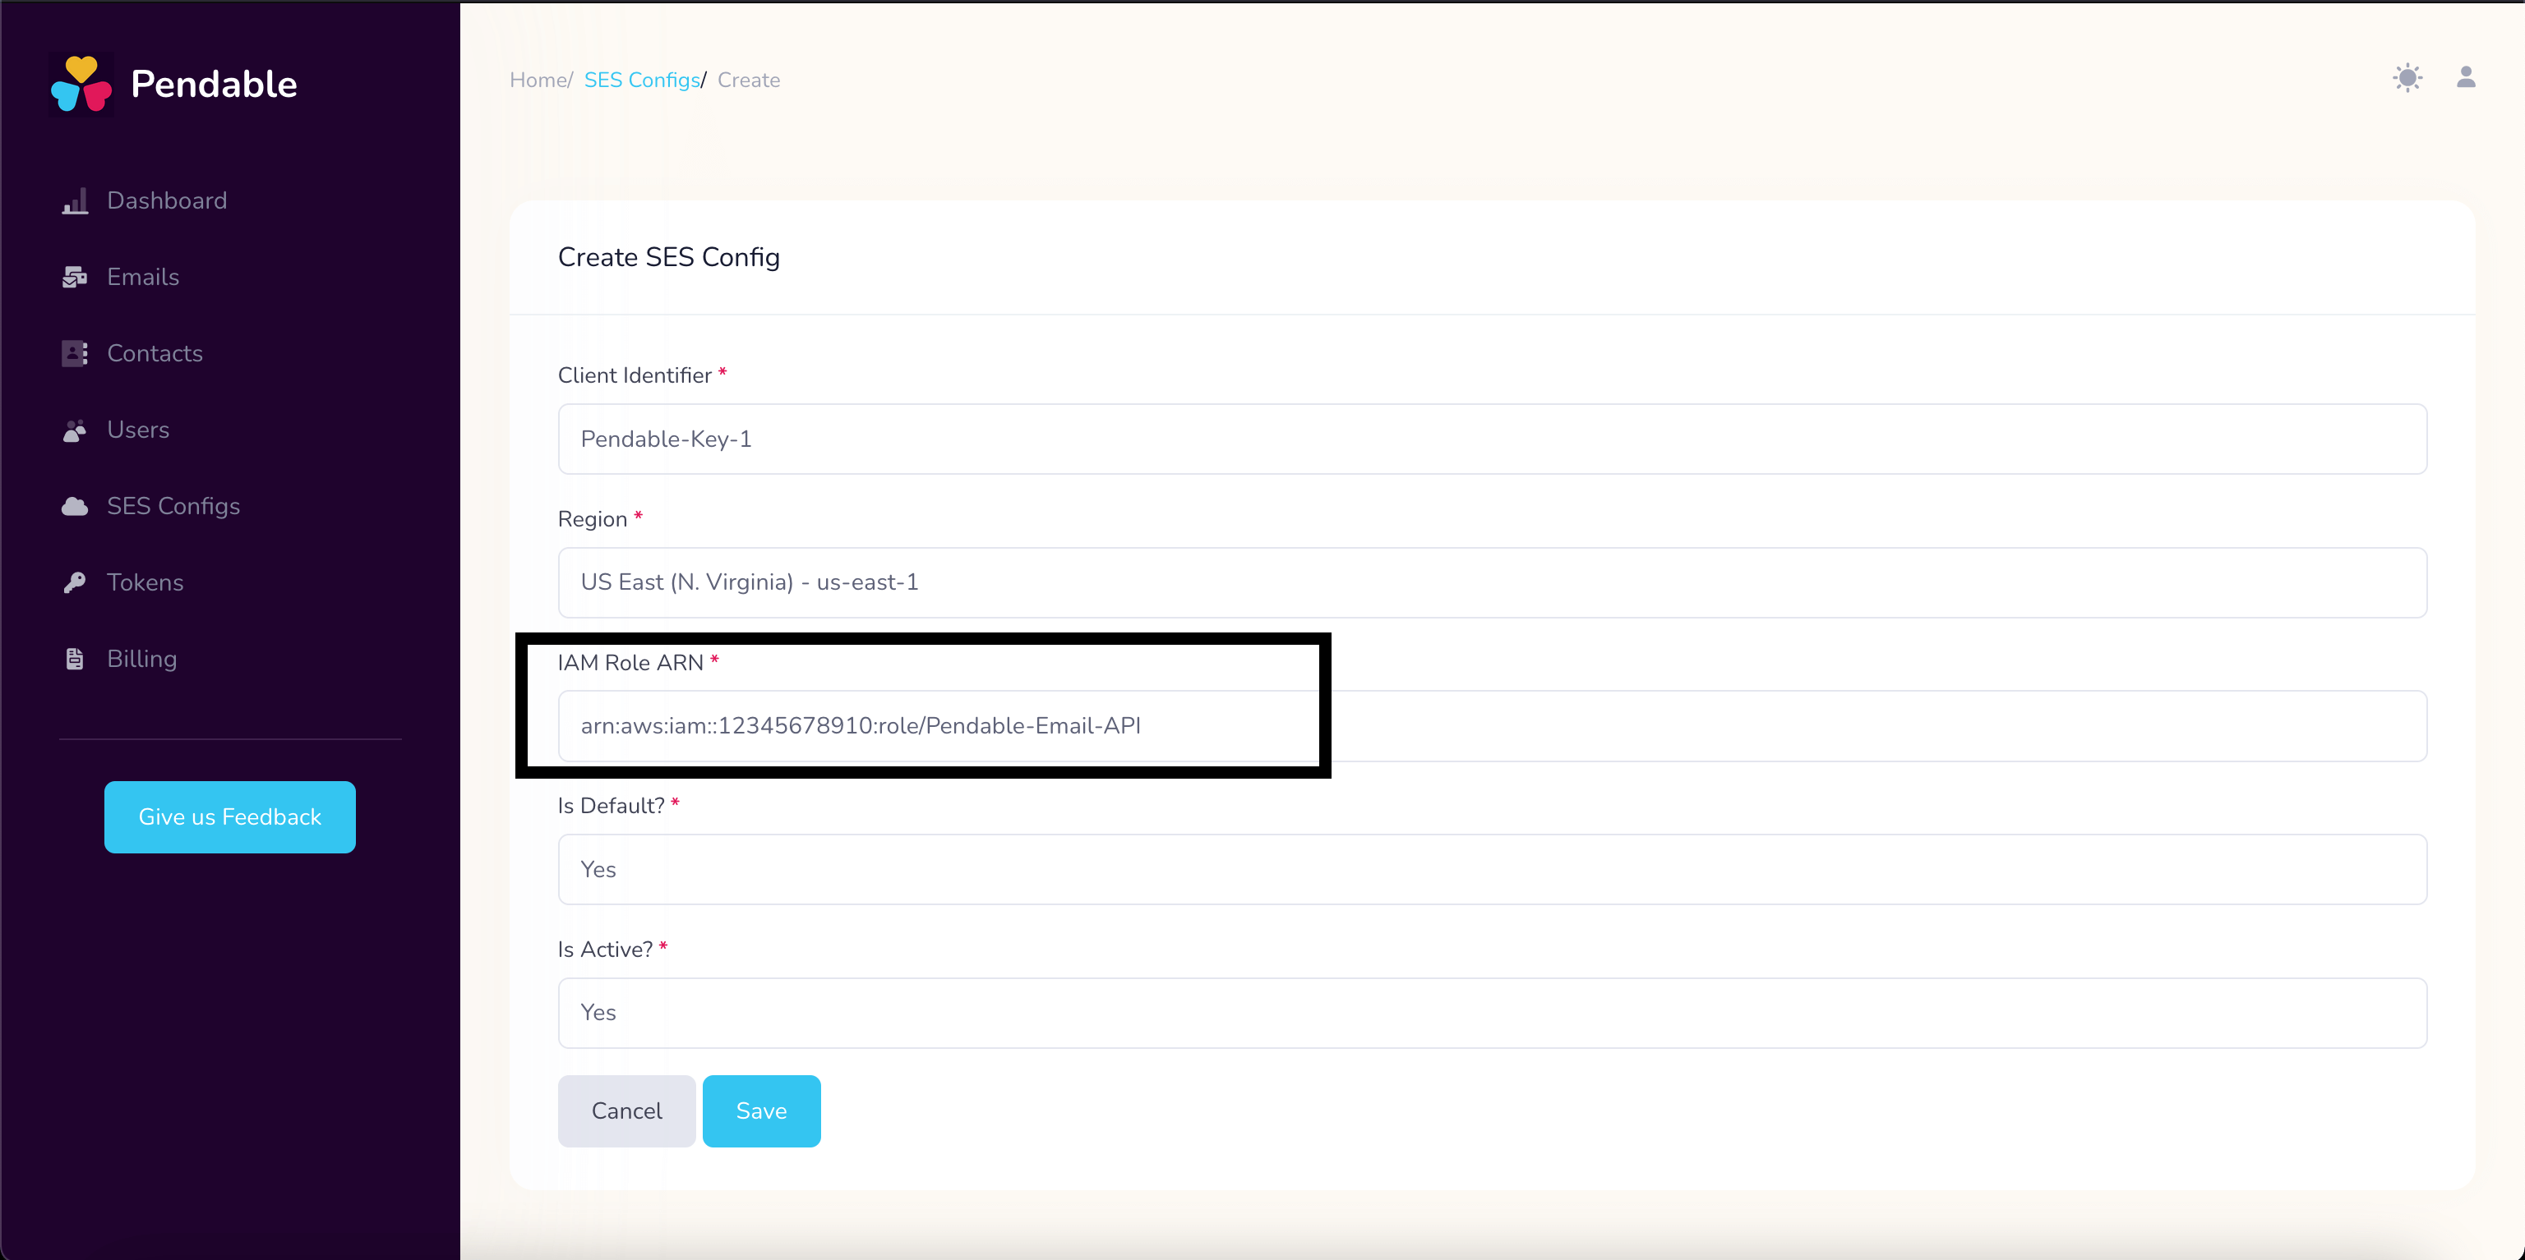Click the IAM Role ARN input field
This screenshot has width=2525, height=1260.
click(x=1494, y=726)
